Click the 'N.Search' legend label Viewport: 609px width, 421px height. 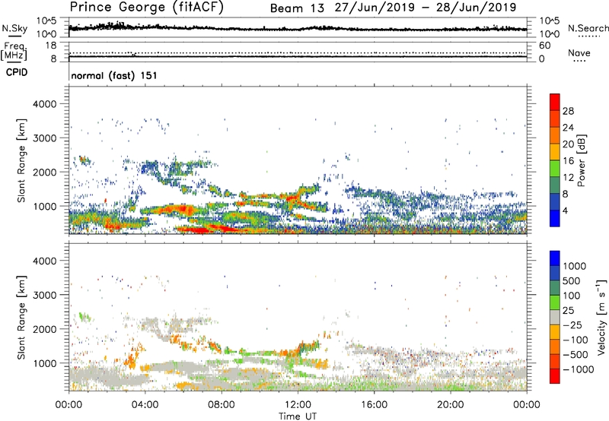pos(588,28)
